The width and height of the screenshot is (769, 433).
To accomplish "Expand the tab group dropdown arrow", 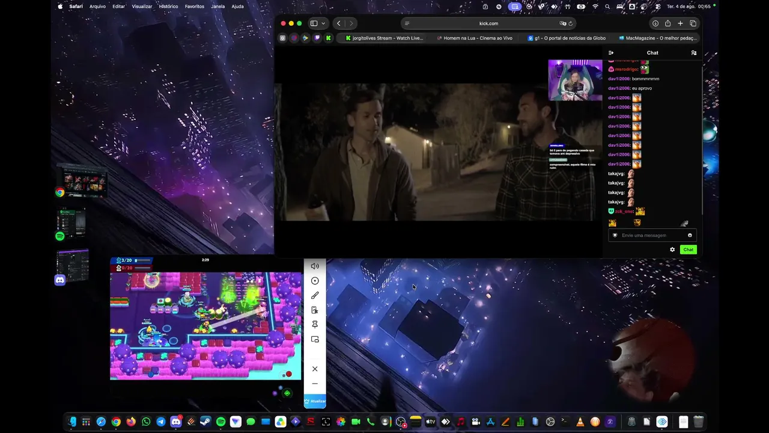I will (323, 23).
